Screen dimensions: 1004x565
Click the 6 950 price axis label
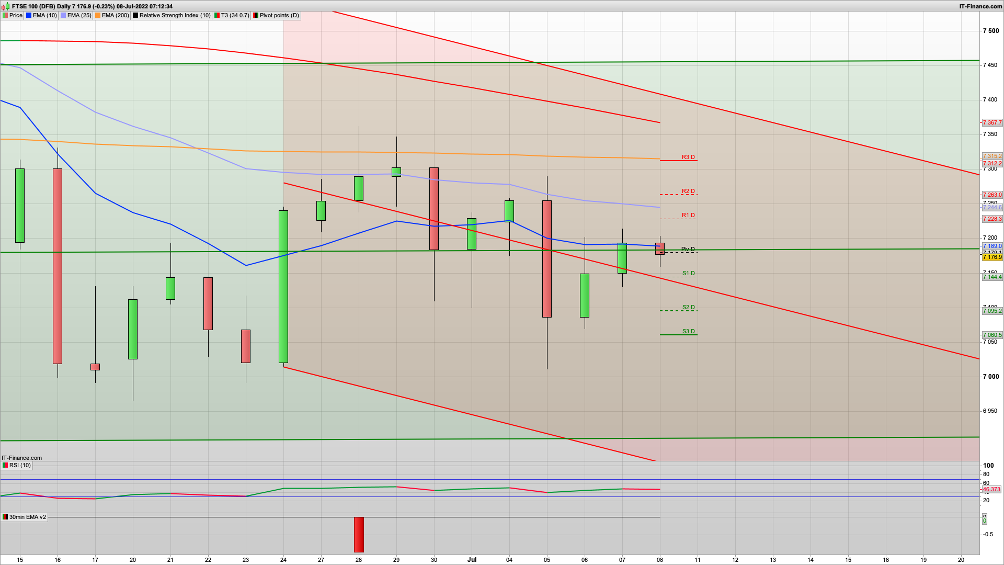coord(990,411)
